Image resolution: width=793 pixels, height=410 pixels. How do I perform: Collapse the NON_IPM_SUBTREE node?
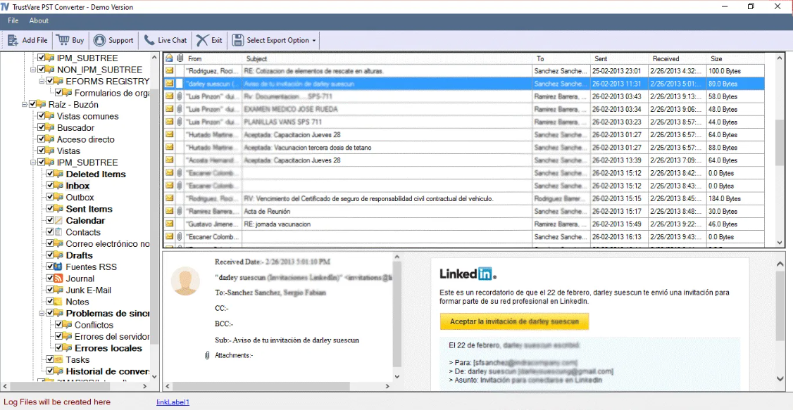33,70
